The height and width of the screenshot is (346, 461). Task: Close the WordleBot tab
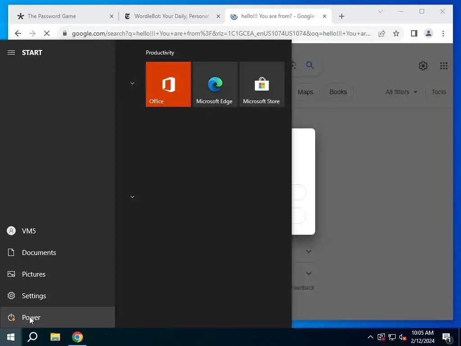point(218,16)
